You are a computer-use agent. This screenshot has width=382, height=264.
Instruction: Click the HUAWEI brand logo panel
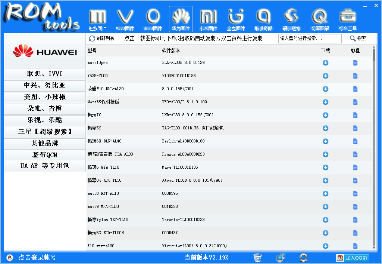click(x=45, y=51)
